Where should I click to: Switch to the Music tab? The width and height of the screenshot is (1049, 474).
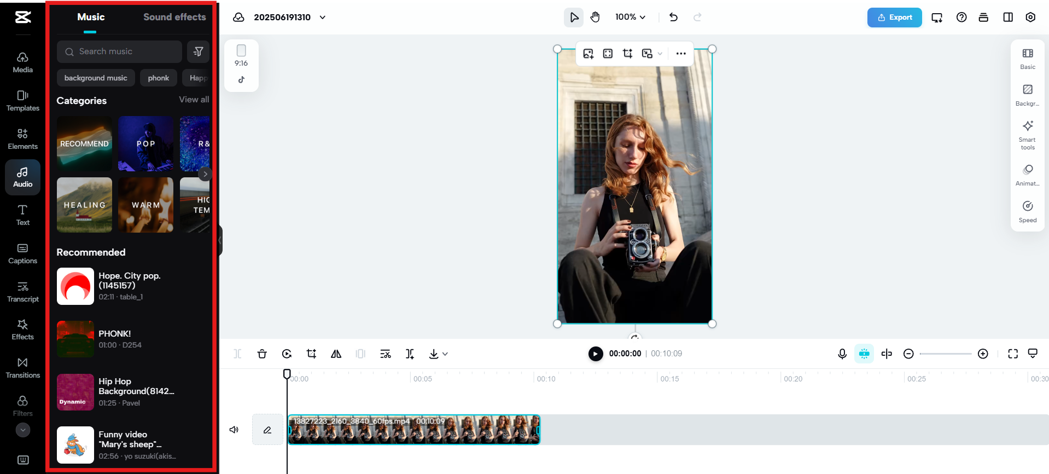(91, 17)
